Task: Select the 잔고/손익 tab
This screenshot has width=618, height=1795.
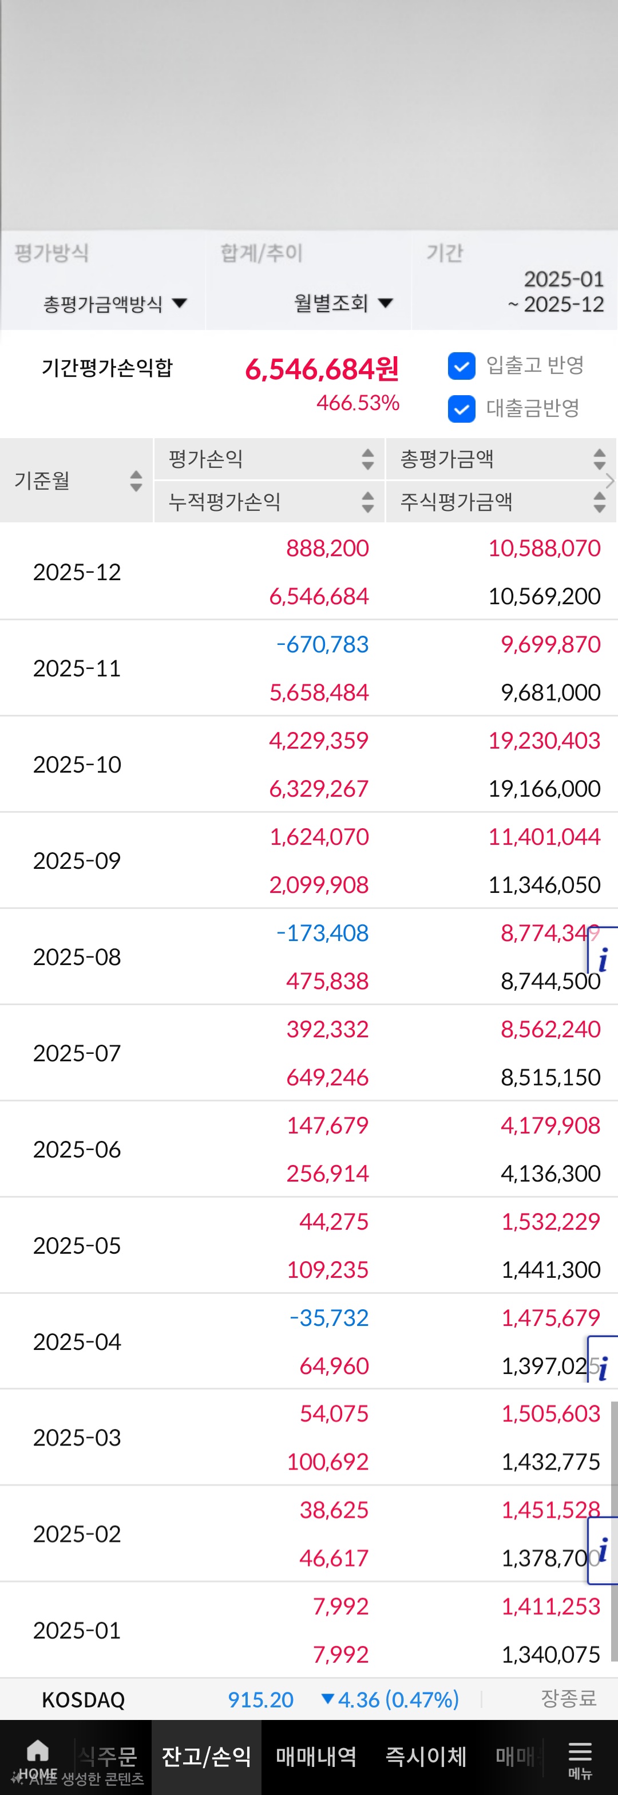Action: coord(206,1757)
